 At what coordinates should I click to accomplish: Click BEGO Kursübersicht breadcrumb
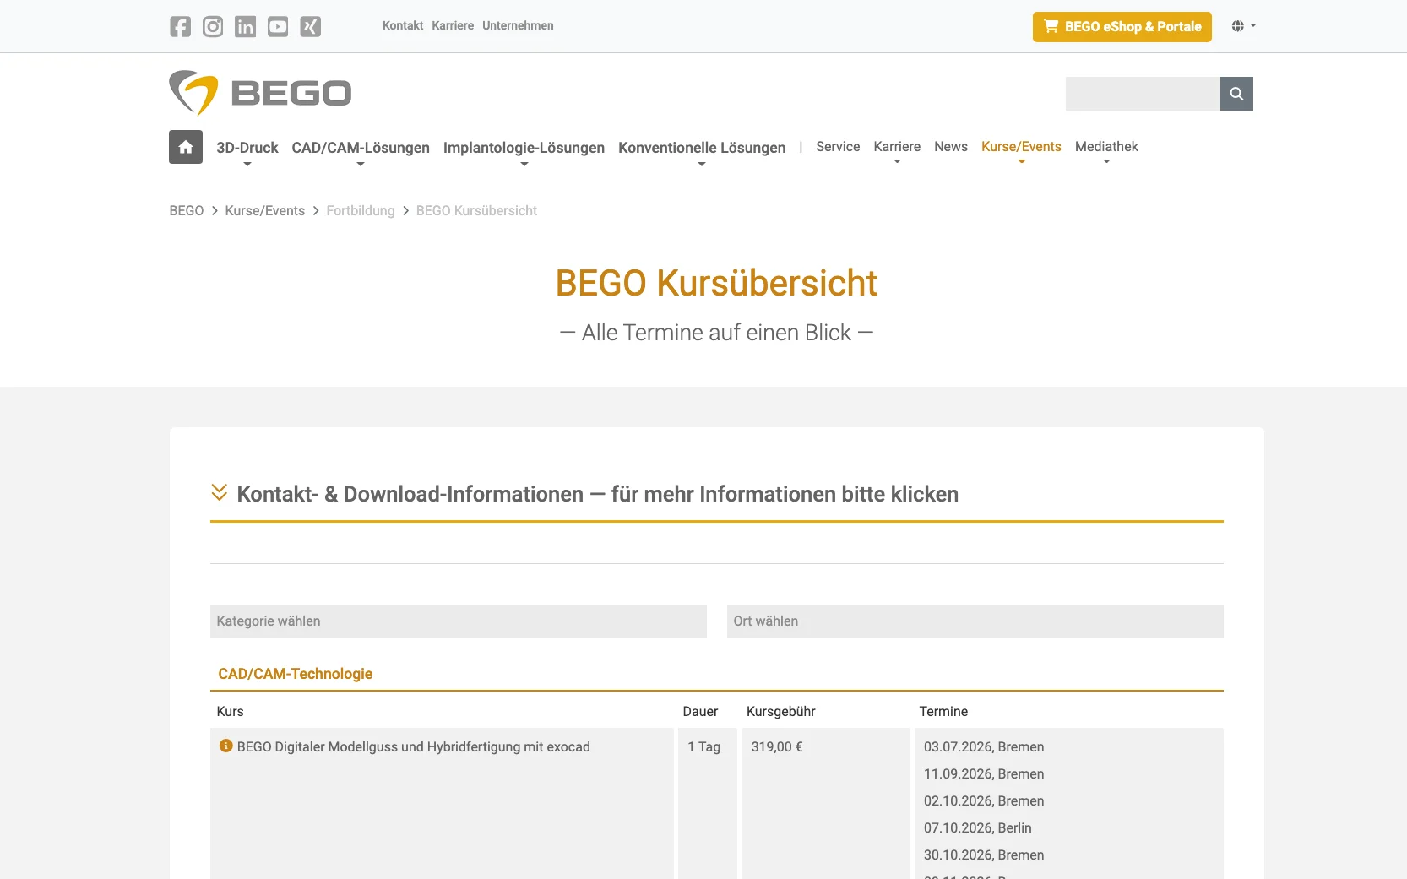tap(476, 210)
